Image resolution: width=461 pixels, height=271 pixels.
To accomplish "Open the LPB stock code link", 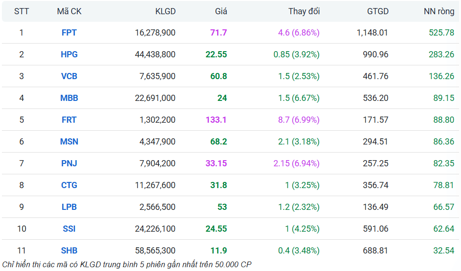I will (69, 207).
